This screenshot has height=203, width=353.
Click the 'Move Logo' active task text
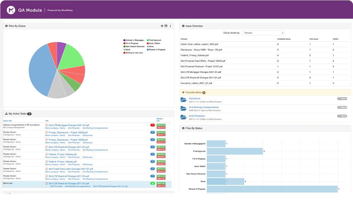(8, 183)
